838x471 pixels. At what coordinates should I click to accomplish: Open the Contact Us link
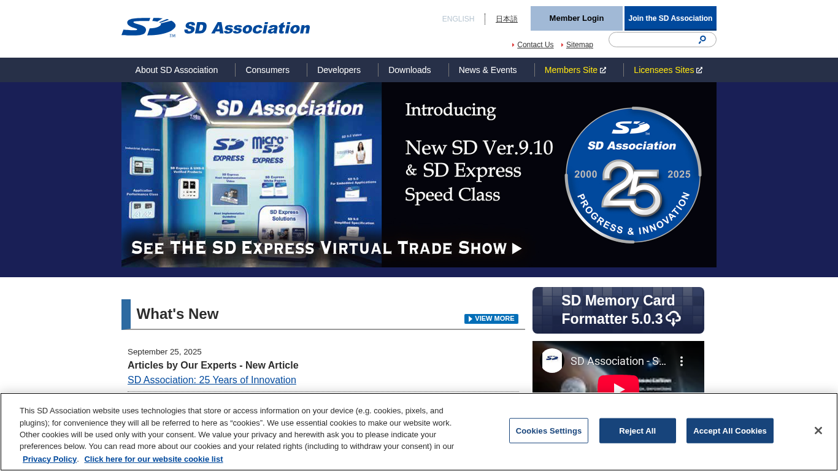coord(535,45)
